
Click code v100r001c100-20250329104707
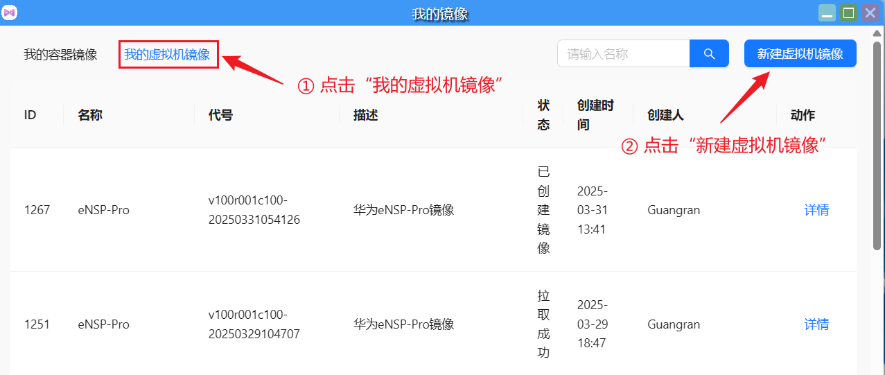254,324
